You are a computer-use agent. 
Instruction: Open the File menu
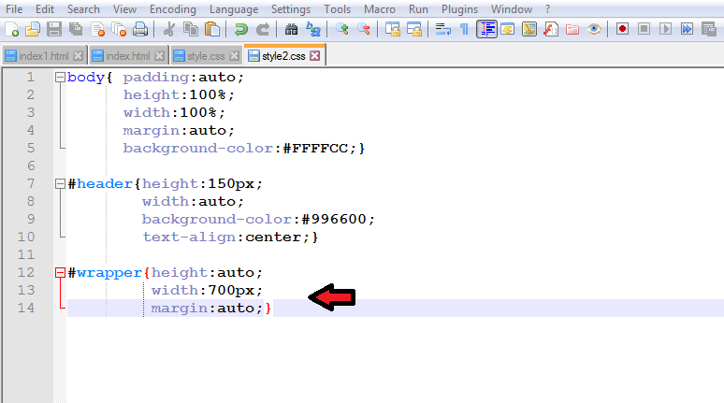(x=14, y=9)
